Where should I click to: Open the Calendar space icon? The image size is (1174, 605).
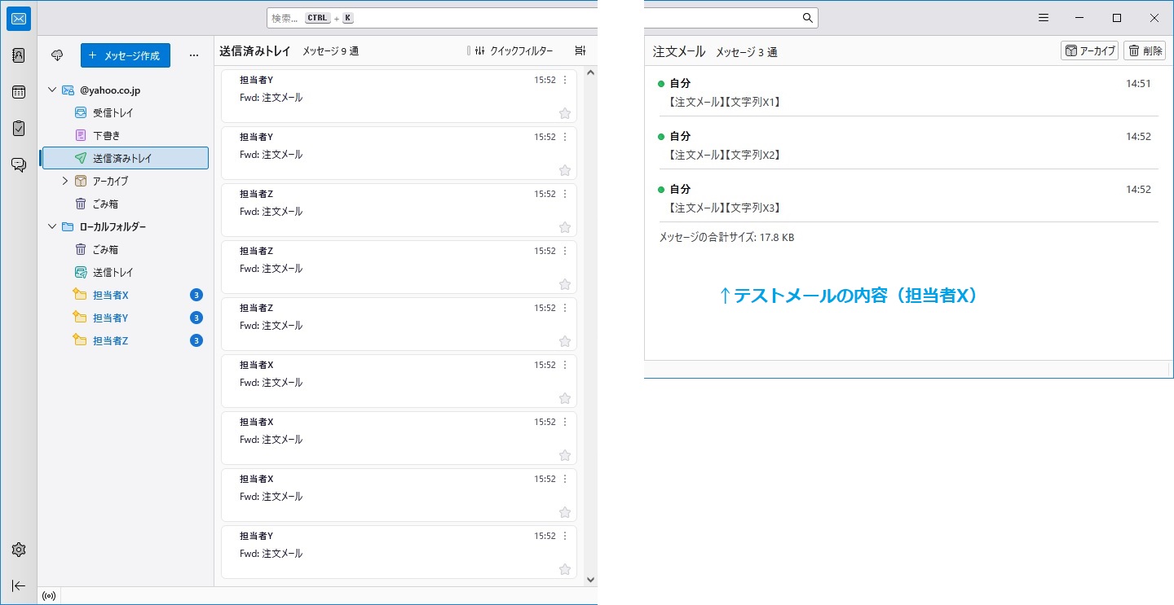(x=19, y=92)
